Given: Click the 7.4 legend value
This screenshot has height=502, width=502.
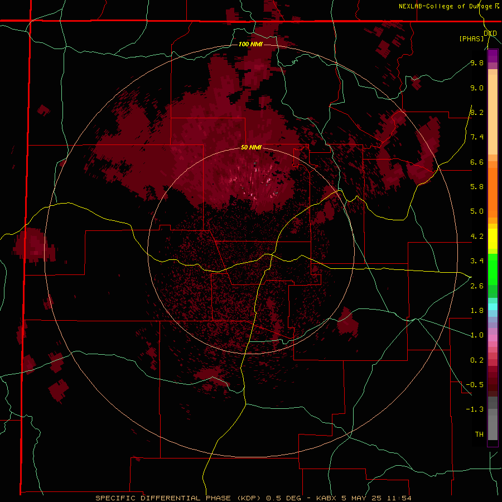Looking at the screenshot, I should [x=477, y=137].
